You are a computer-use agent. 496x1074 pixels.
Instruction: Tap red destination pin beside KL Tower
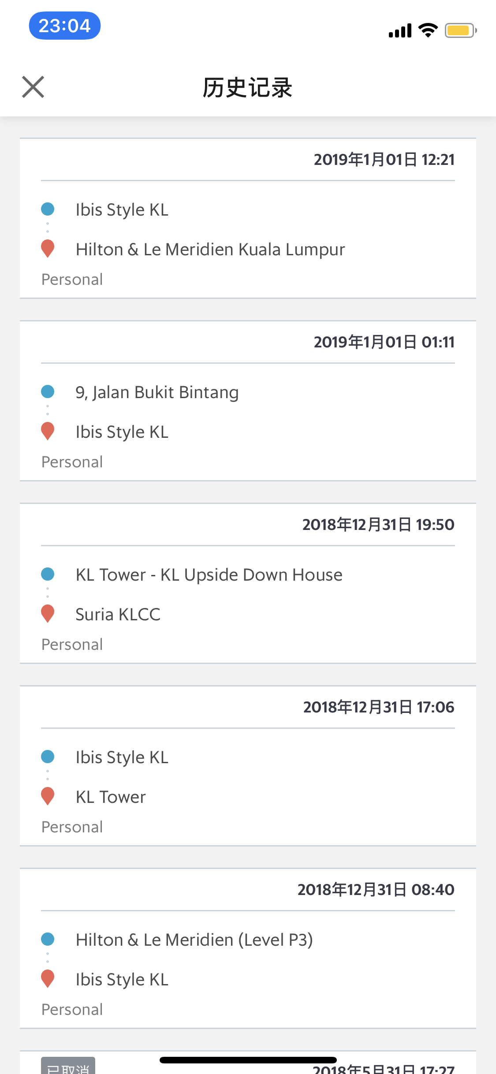coord(48,796)
